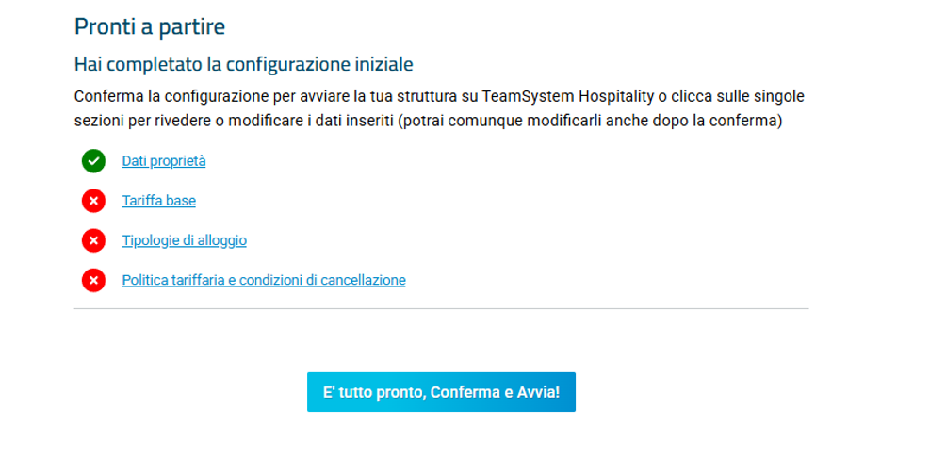Image resolution: width=946 pixels, height=476 pixels.
Task: Click the phrase 'dati inseriti' in the description
Action: [x=354, y=121]
